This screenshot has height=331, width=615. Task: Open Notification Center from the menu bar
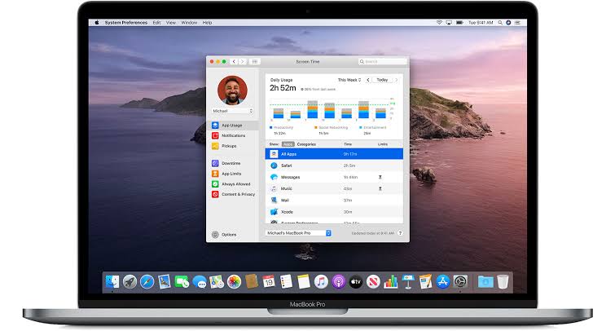517,23
